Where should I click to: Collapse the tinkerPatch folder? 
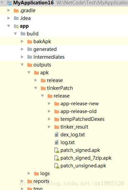(x=36, y=88)
